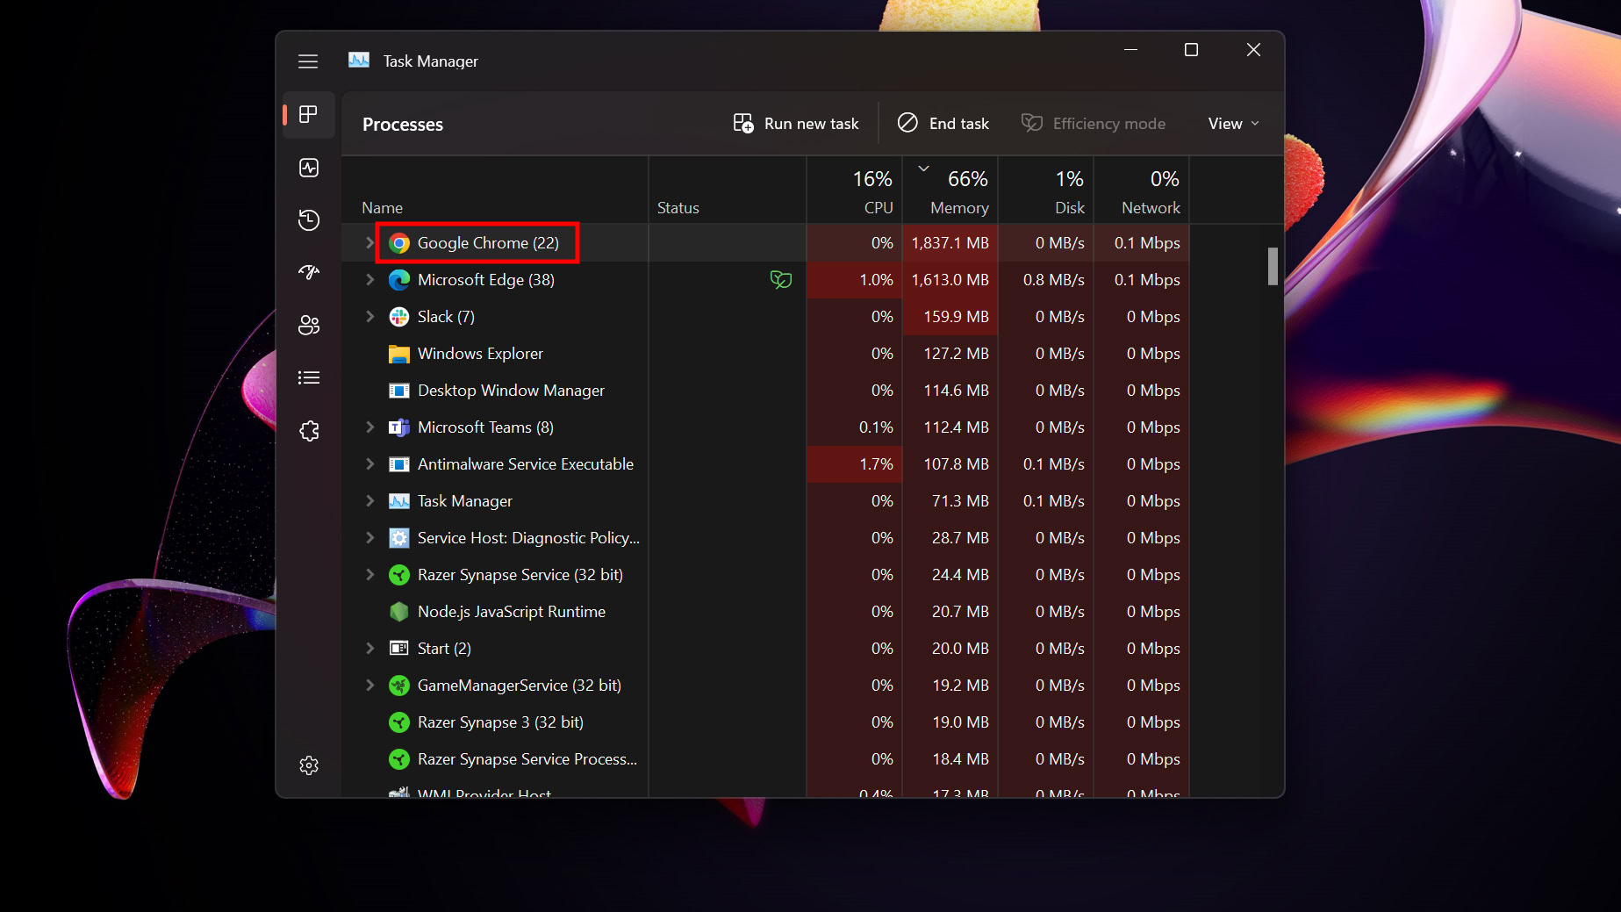This screenshot has width=1621, height=912.
Task: Open Startup apps page icon
Action: [309, 273]
